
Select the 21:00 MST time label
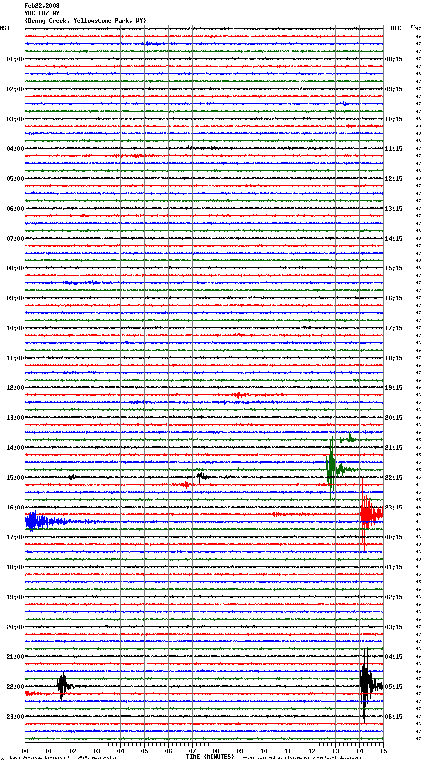[15, 657]
